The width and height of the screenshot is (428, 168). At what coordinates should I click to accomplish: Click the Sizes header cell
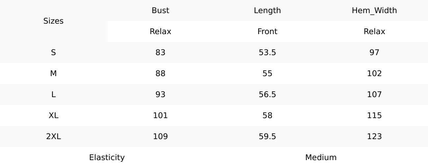click(x=53, y=21)
